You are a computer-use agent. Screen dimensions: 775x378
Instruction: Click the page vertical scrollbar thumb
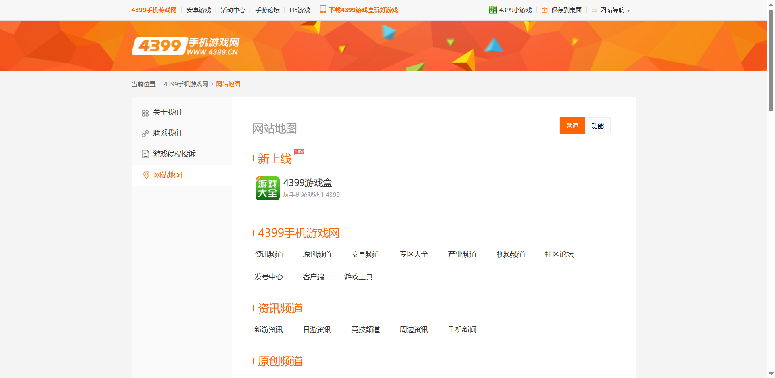tap(771, 60)
